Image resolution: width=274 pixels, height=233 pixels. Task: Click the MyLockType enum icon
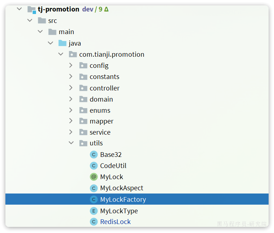click(94, 211)
